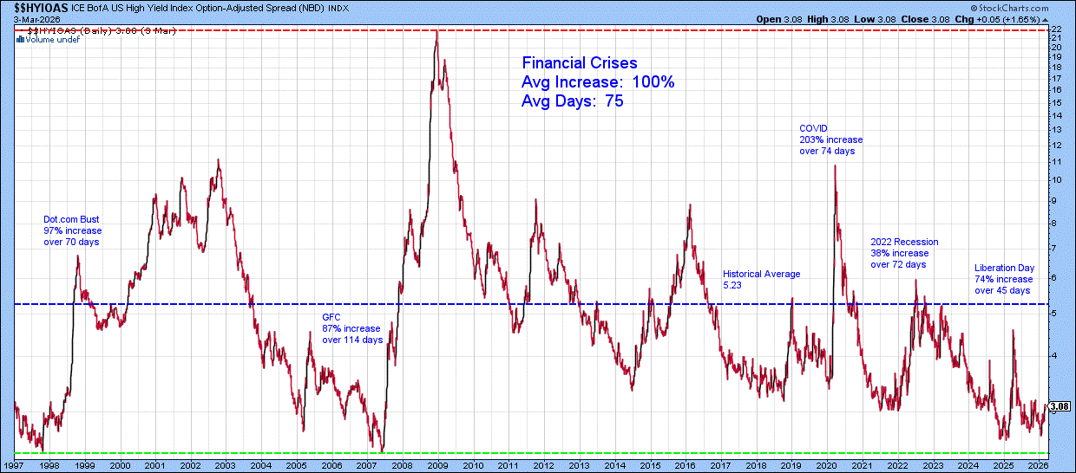Click the Historical Average 5.23 label
The height and width of the screenshot is (473, 1076).
[761, 280]
